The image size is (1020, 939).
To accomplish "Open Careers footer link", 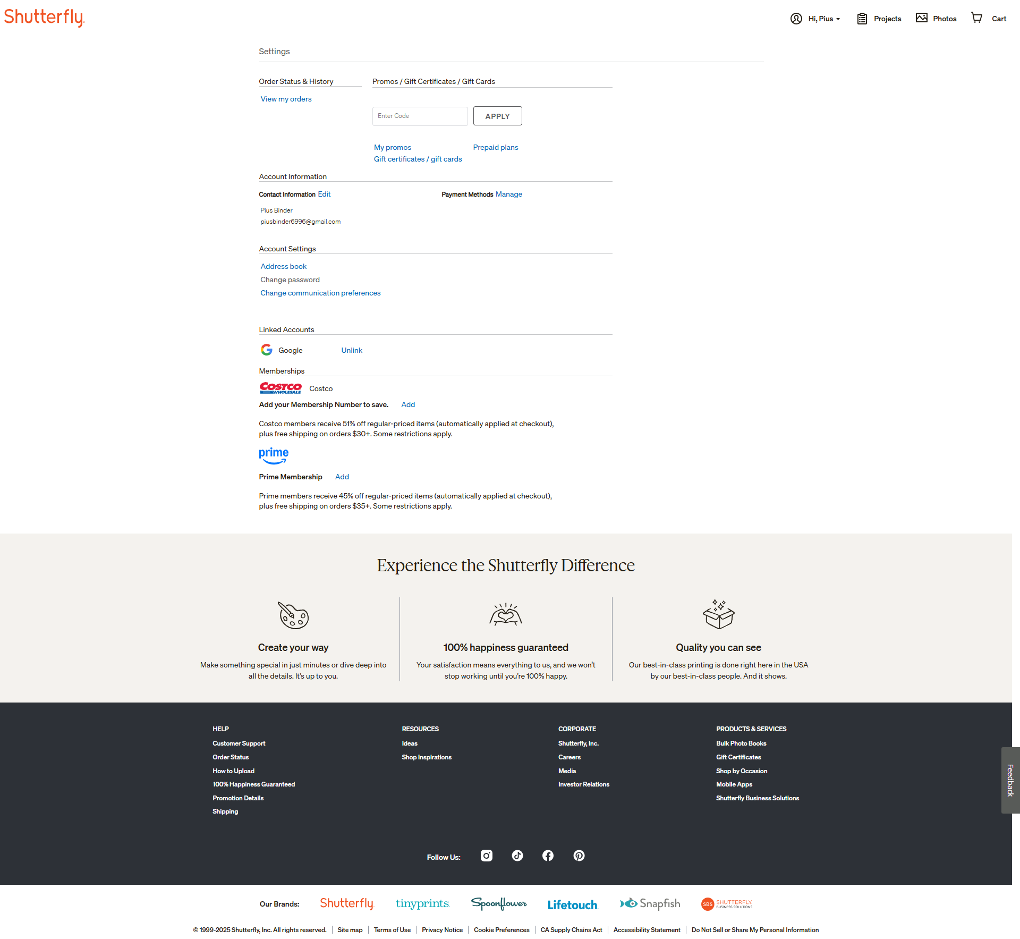I will click(x=569, y=757).
